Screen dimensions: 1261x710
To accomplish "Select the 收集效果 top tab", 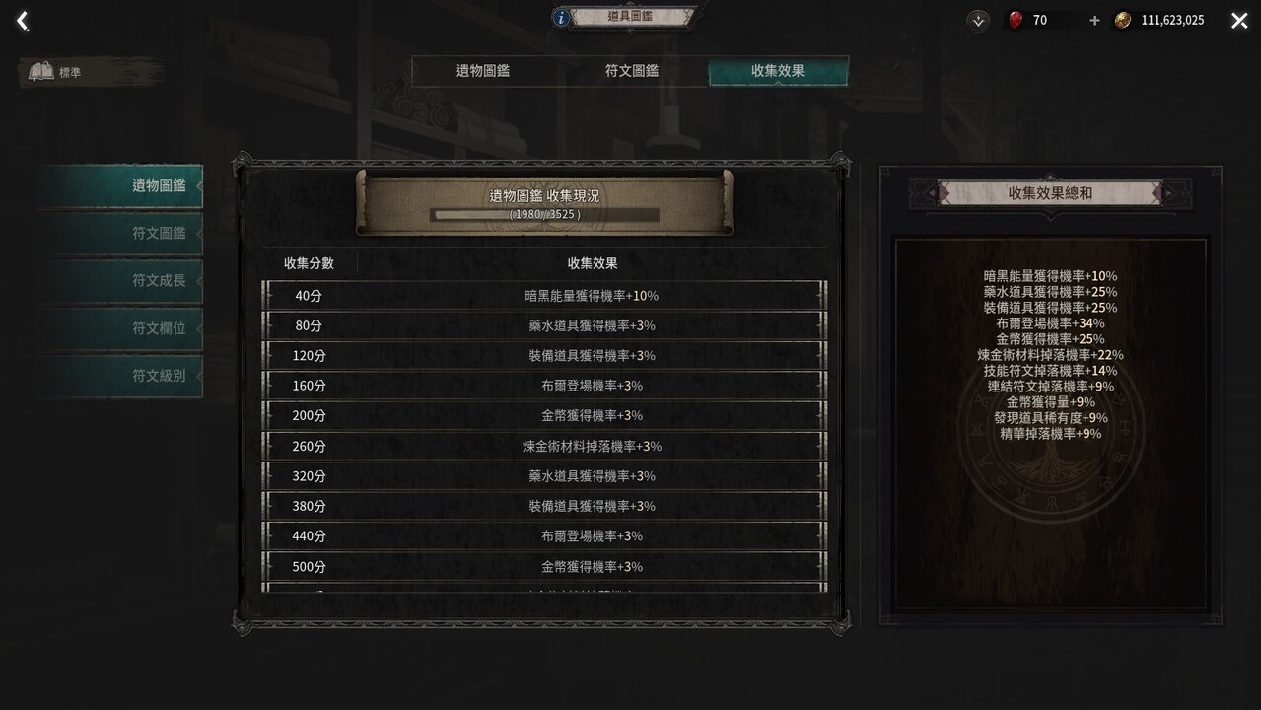I will pos(778,71).
